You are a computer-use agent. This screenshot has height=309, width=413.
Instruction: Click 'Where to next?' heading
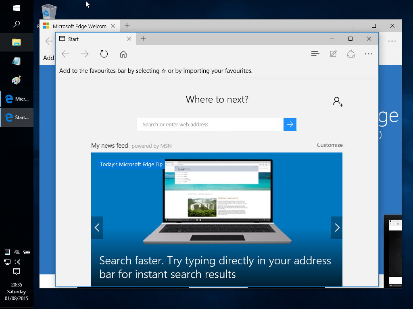pos(217,99)
